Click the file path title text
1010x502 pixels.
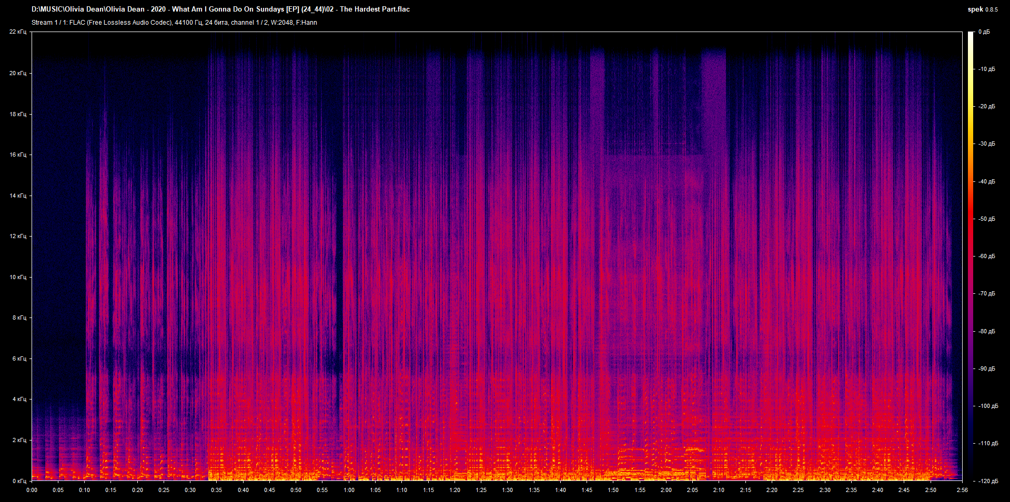(x=220, y=9)
